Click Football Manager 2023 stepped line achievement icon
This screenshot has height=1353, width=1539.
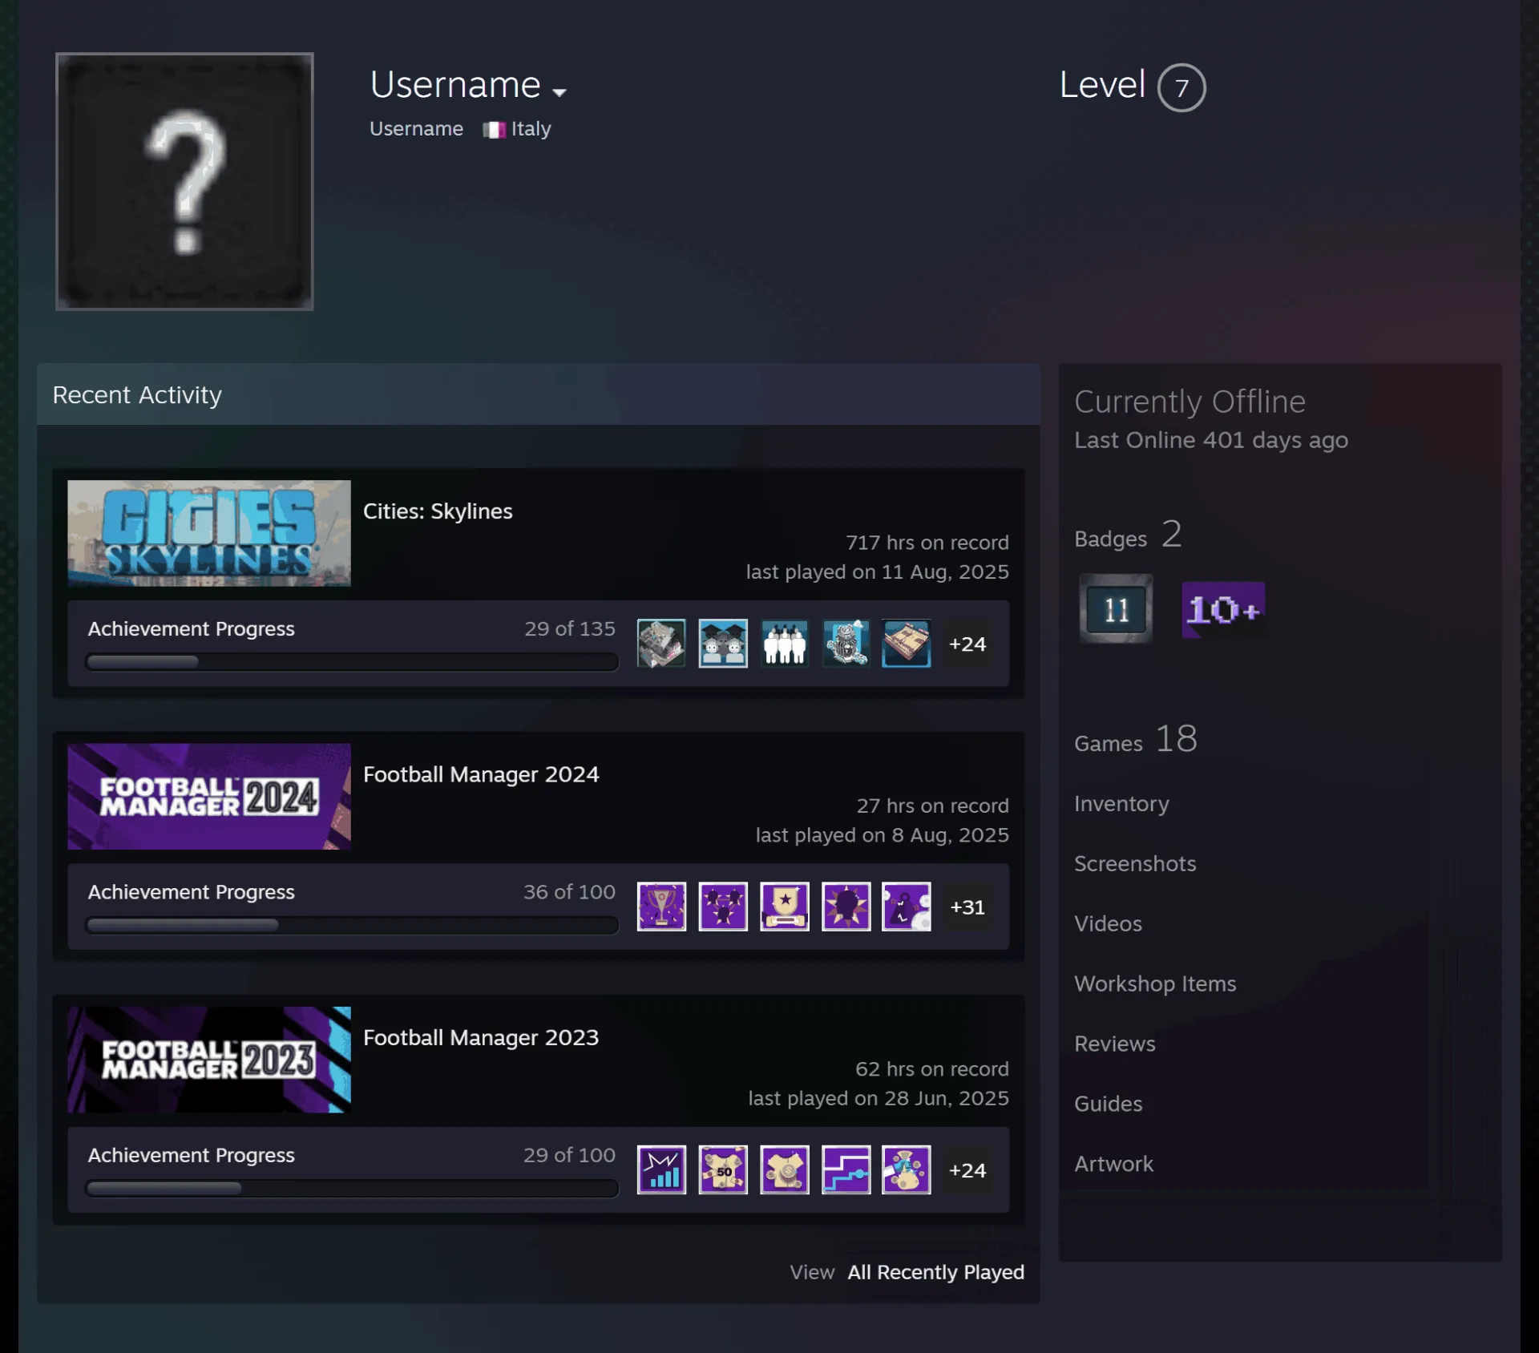tap(846, 1169)
